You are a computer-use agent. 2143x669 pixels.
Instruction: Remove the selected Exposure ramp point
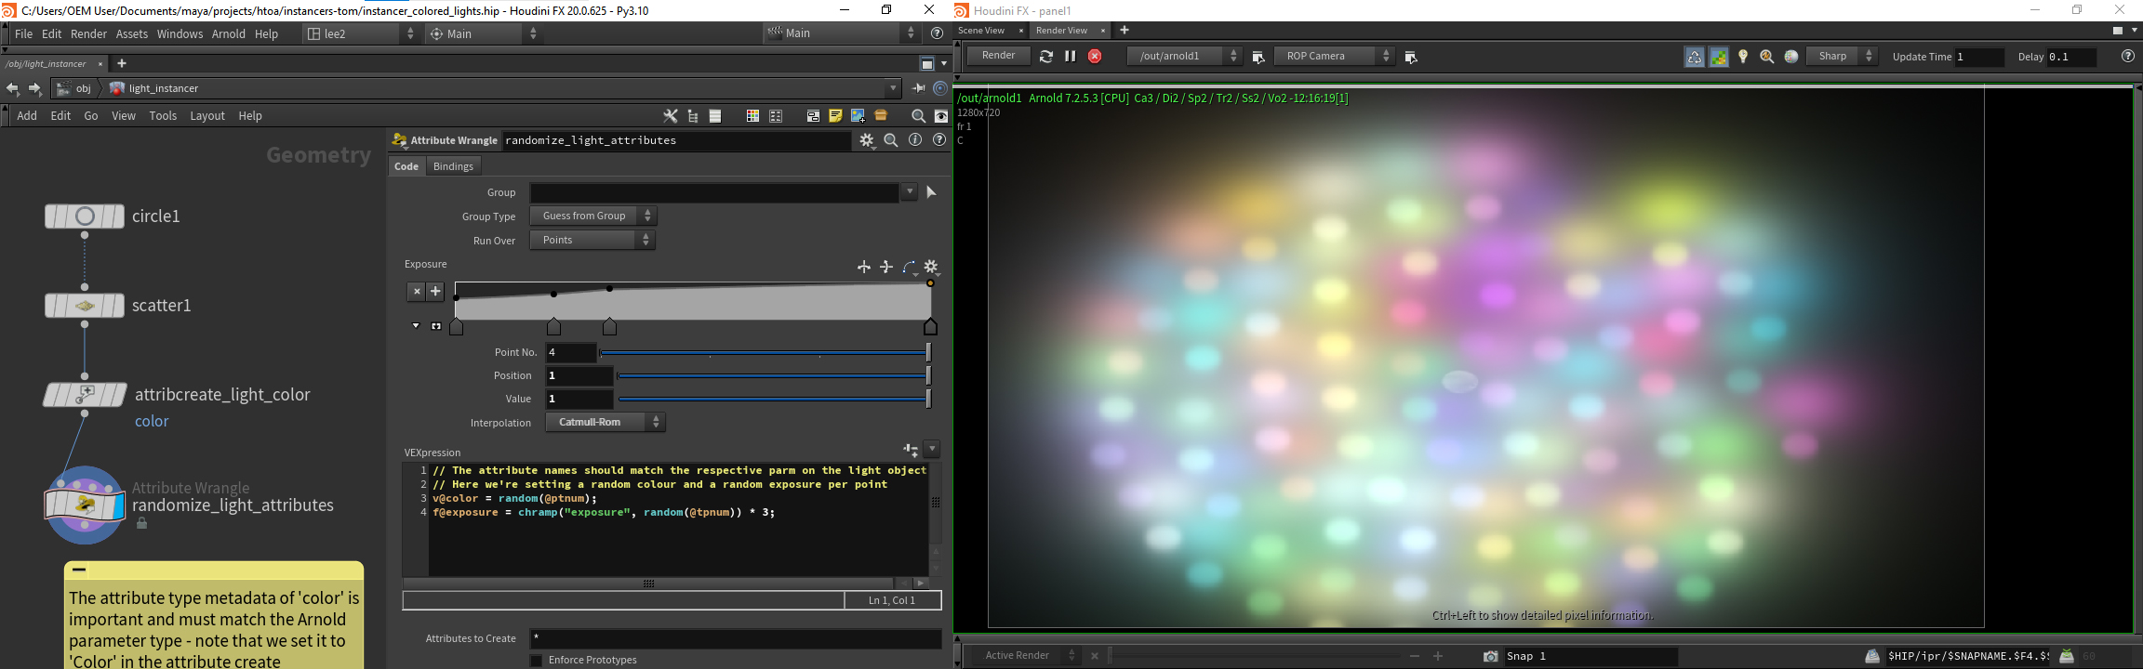(x=417, y=291)
